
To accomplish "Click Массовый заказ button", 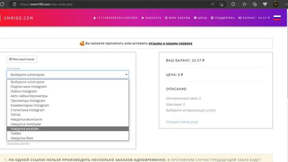I will coord(22,59).
